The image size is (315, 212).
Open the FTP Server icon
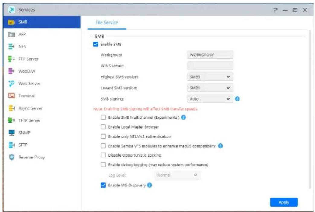[11, 59]
